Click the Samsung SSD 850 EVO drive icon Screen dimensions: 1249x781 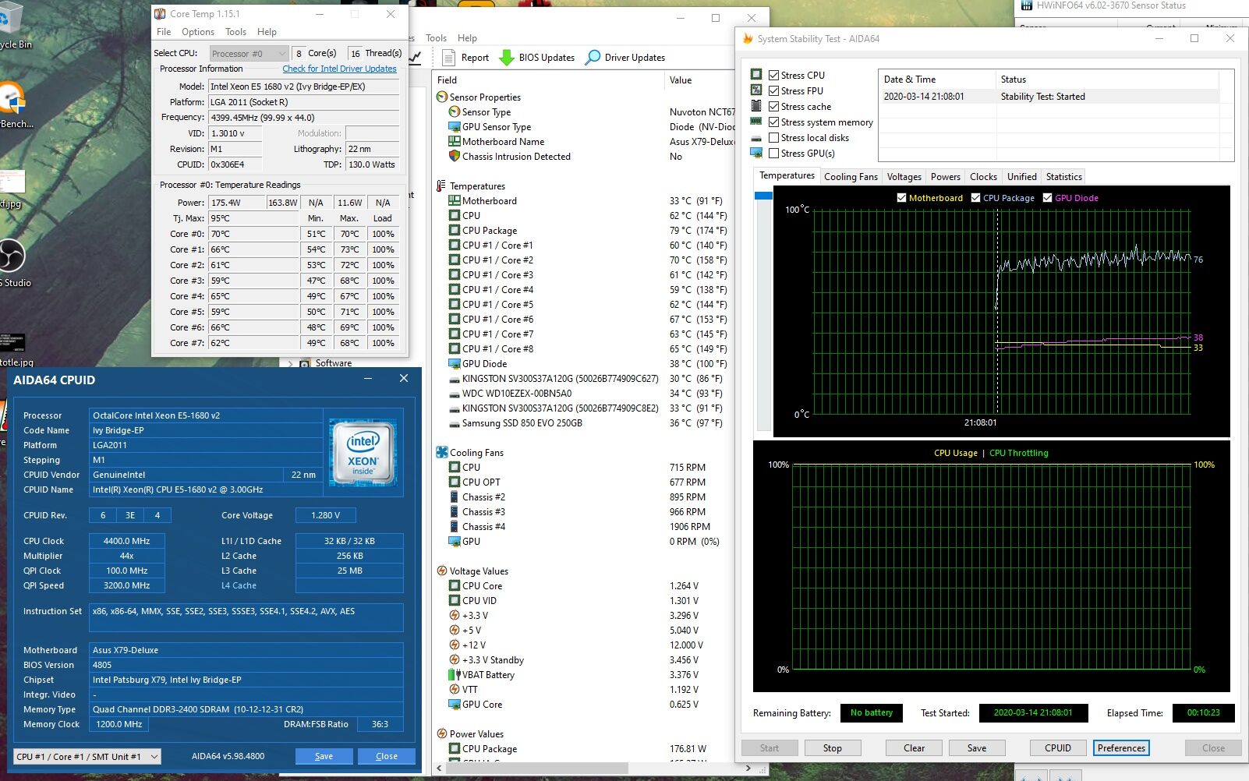(x=455, y=423)
